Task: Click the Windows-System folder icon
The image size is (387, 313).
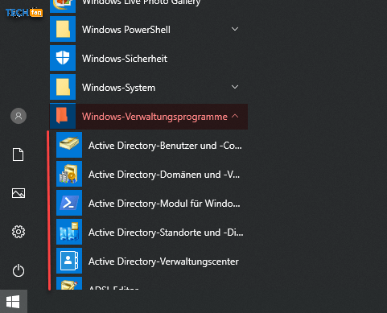Action: (63, 87)
